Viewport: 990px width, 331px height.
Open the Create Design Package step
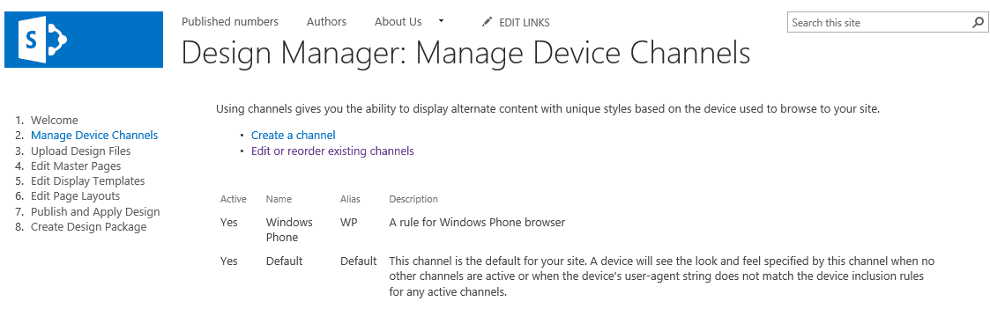[x=88, y=227]
